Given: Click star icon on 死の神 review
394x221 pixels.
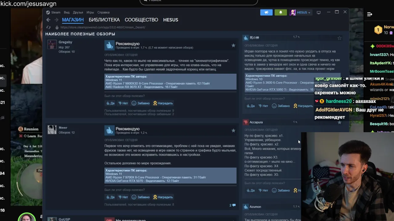Looking at the screenshot, I should pyautogui.click(x=340, y=38).
